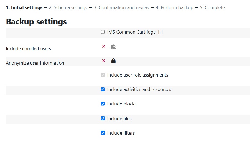Viewport: 250px width, 141px height.
Task: Uncheck the Include blocks checkbox
Action: [x=103, y=104]
